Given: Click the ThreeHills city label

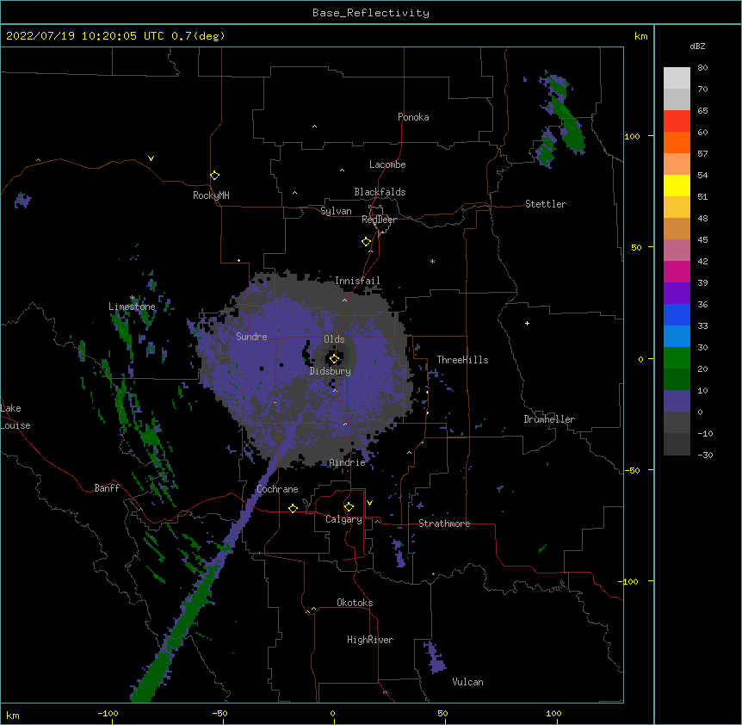Looking at the screenshot, I should [462, 360].
